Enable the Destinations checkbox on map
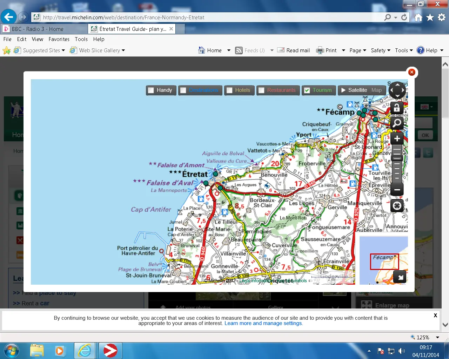Screen dimensions: 449x359 tap(183, 90)
